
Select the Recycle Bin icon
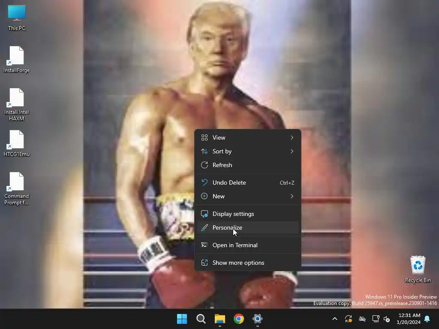point(418,269)
